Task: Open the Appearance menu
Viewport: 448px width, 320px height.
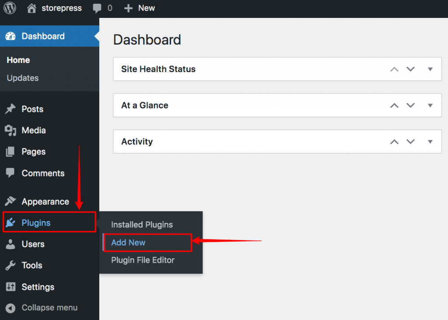Action: click(x=45, y=202)
